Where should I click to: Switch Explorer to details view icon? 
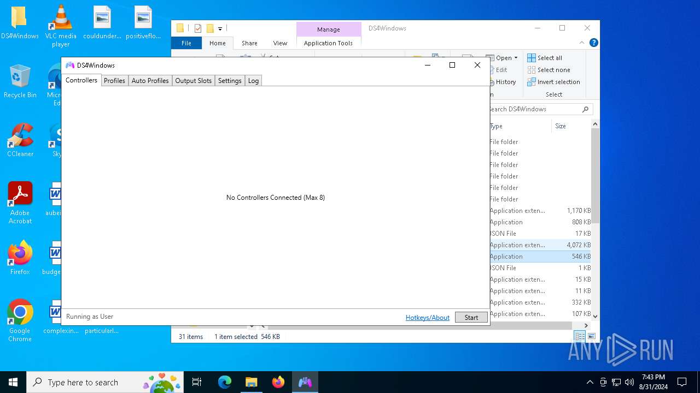pyautogui.click(x=580, y=337)
